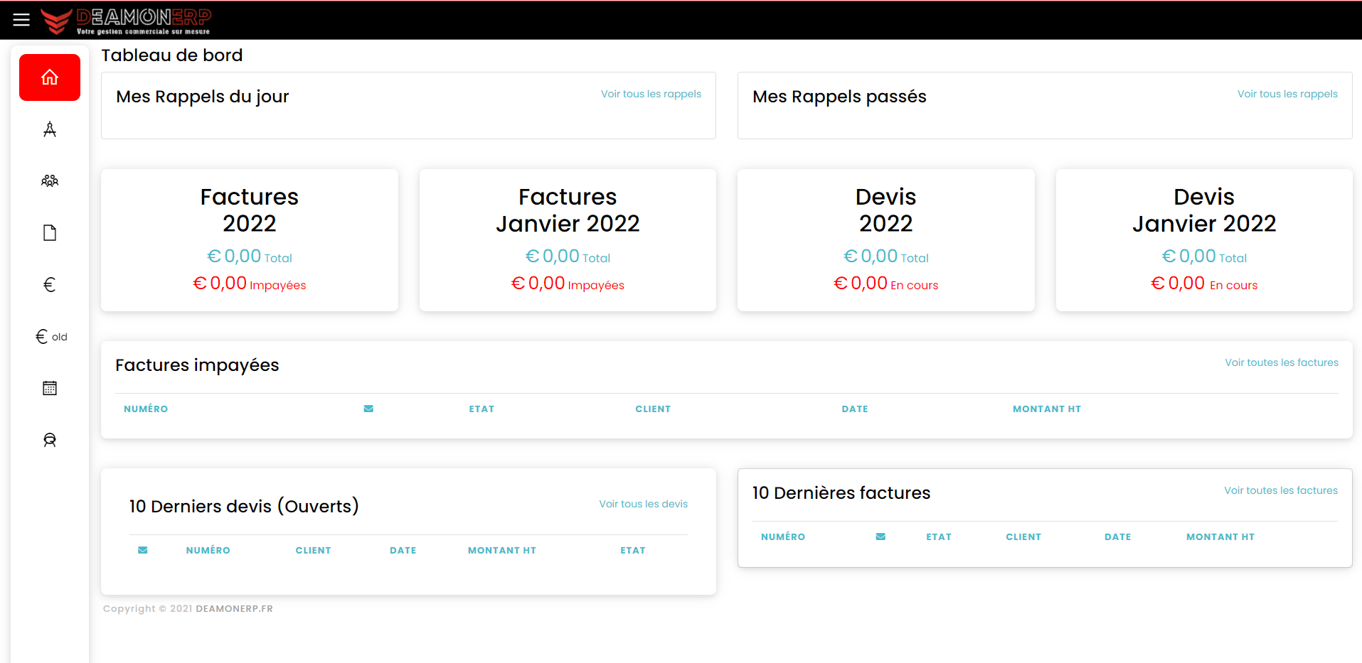Click the Tableau de bord title
Screen dimensions: 1362x663
pyautogui.click(x=172, y=55)
